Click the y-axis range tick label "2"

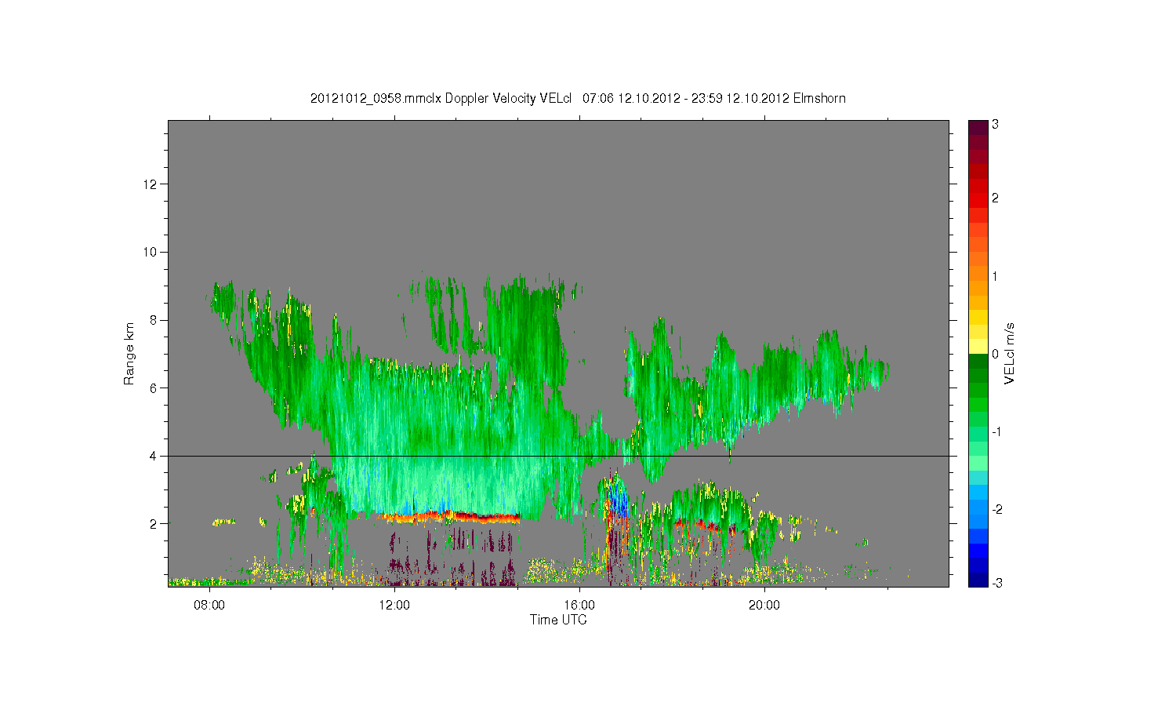pos(154,523)
